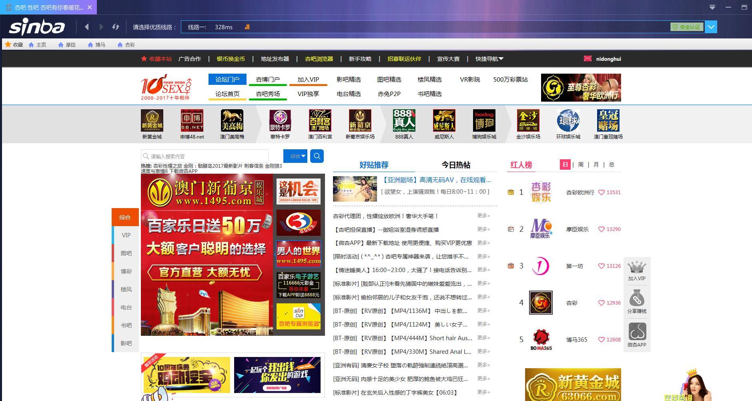The height and width of the screenshot is (401, 752).
Task: Click the heart icon beside 13290
Action: click(x=602, y=229)
